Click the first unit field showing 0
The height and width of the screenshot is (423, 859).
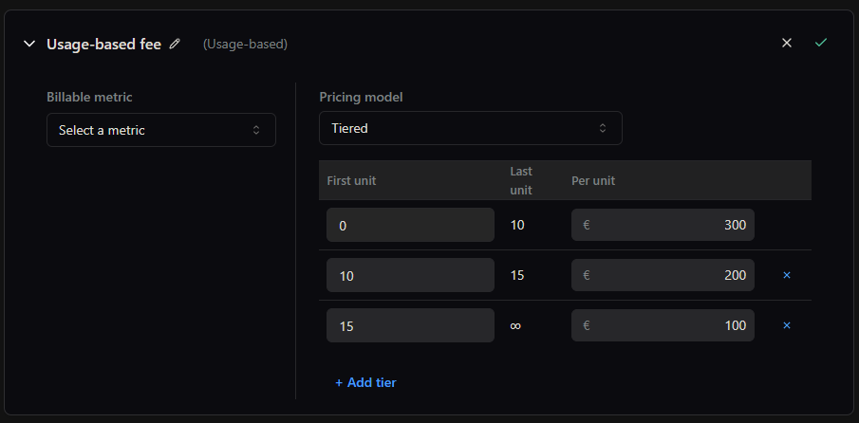(410, 225)
